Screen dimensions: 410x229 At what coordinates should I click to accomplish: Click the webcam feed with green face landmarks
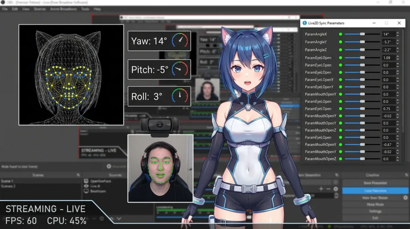pyautogui.click(x=160, y=169)
